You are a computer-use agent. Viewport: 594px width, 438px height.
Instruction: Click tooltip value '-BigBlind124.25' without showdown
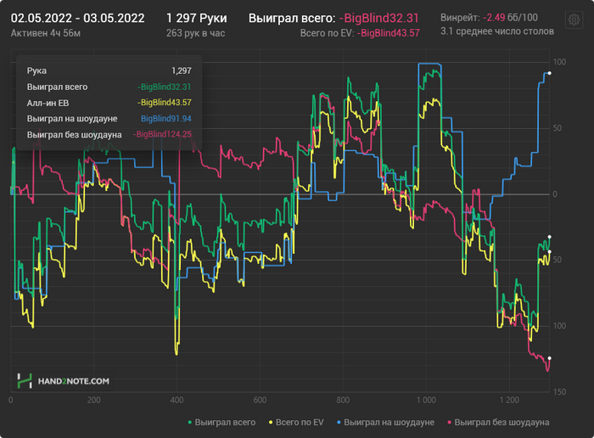point(162,134)
